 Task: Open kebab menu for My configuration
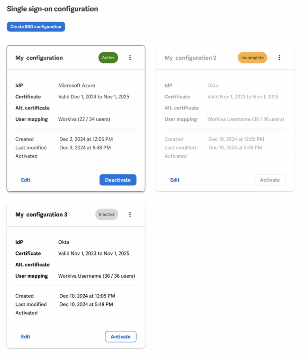(x=130, y=58)
